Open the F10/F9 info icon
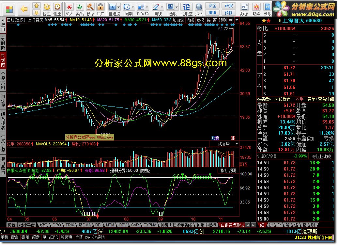 (x=141, y=7)
